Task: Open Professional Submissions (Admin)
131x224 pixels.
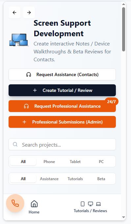Action: click(62, 122)
